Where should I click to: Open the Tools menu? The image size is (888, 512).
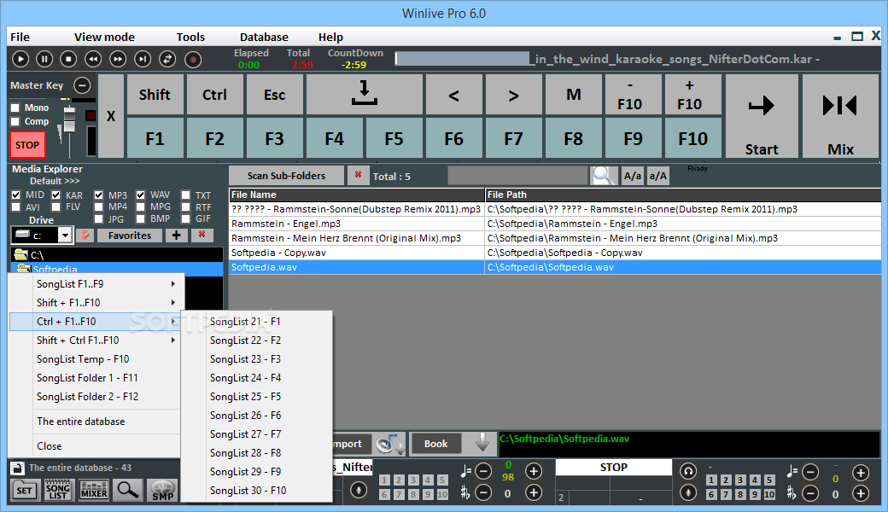(190, 37)
